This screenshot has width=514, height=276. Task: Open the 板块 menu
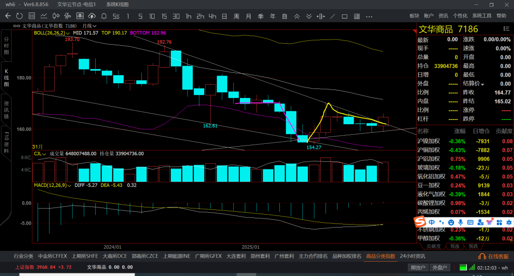[415, 16]
